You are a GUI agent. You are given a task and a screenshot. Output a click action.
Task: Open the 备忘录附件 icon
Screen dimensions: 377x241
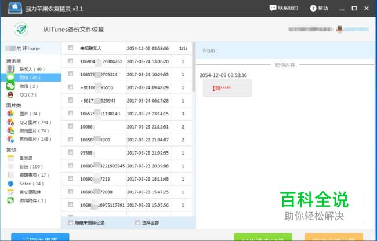[10, 192]
